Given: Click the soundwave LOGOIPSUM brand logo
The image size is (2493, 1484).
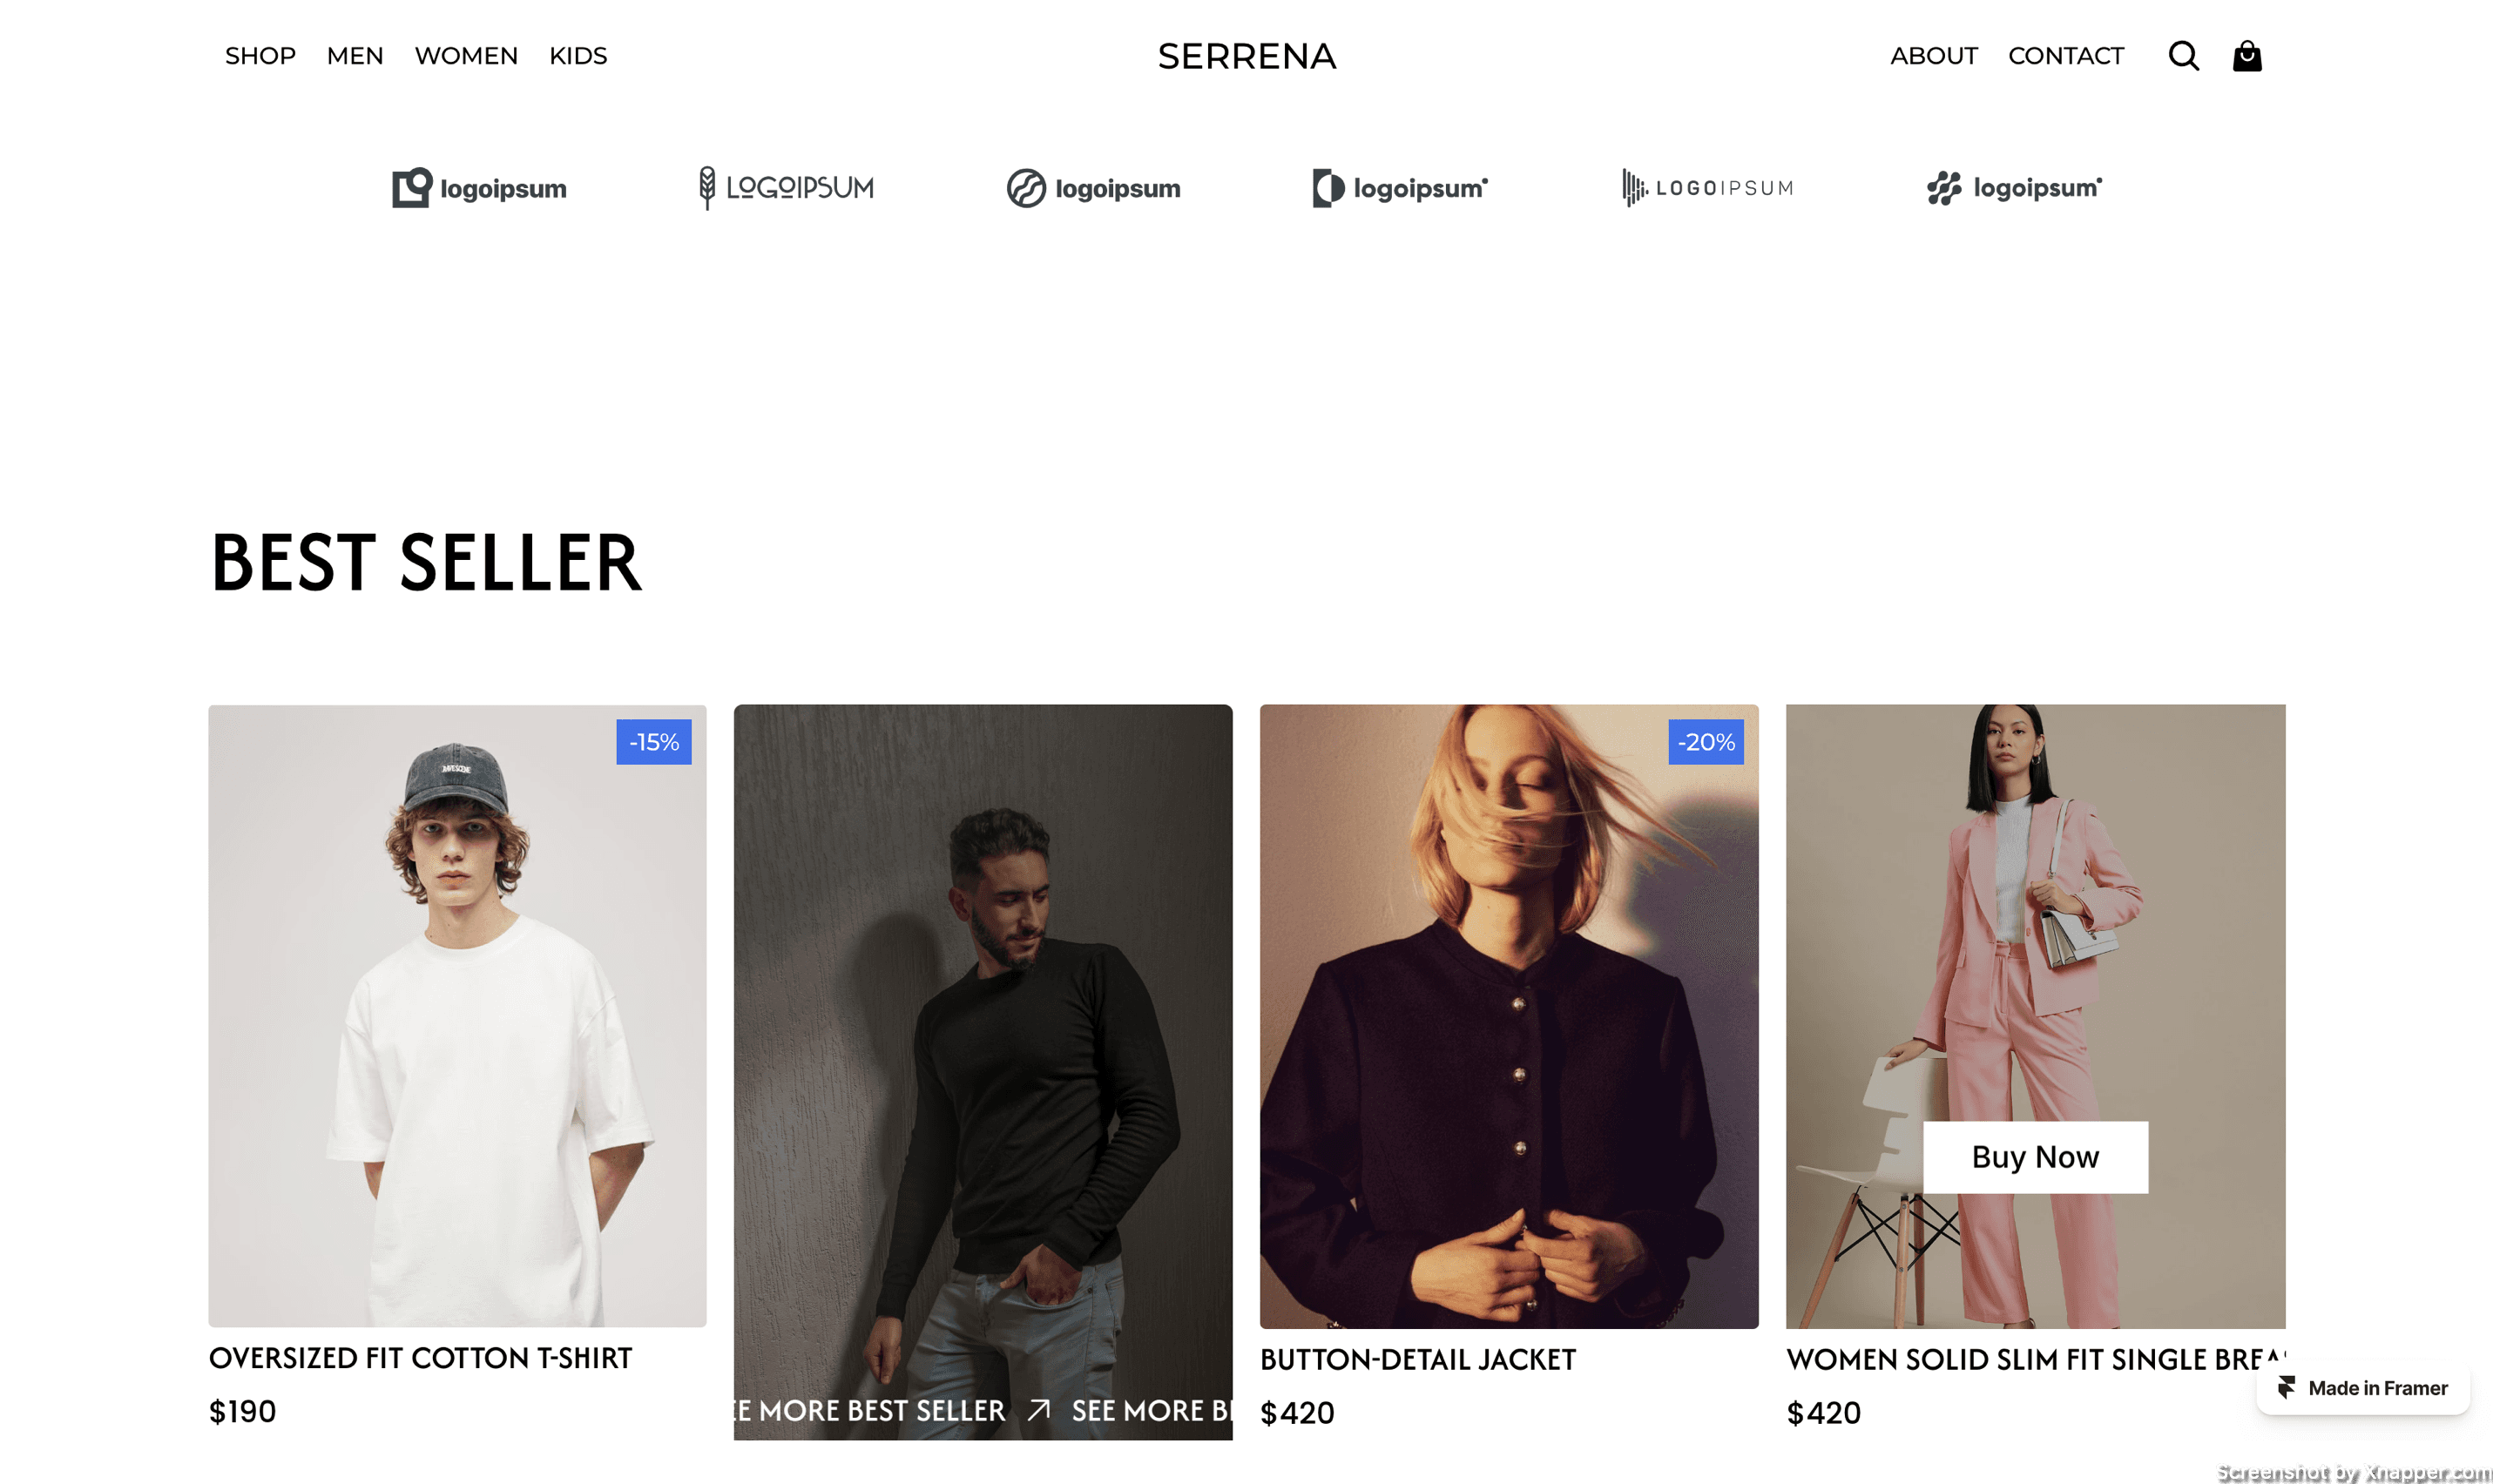Looking at the screenshot, I should 1707,188.
